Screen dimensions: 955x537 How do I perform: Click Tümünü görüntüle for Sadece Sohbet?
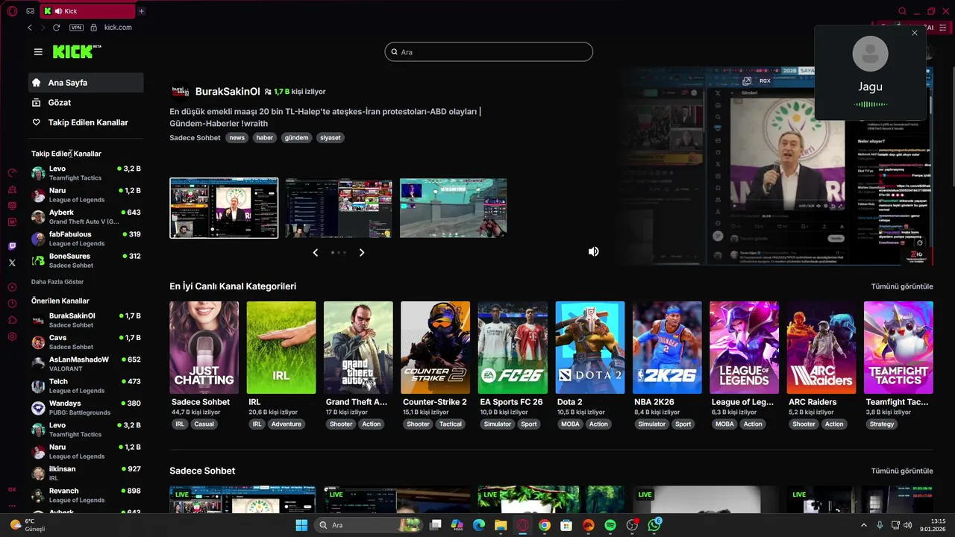coord(902,471)
